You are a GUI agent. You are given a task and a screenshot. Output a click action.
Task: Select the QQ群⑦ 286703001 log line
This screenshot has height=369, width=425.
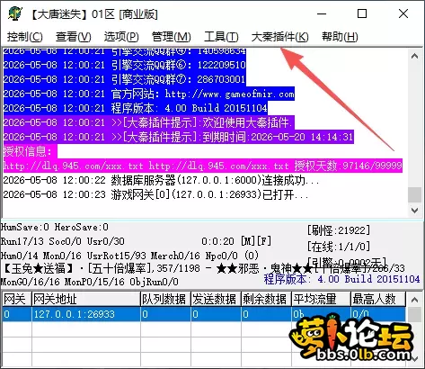(125, 79)
